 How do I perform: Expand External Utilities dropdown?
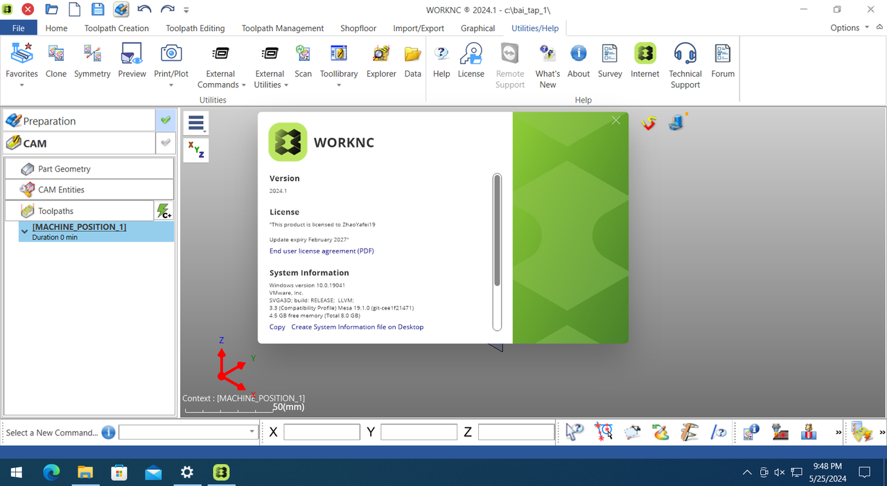pos(286,85)
